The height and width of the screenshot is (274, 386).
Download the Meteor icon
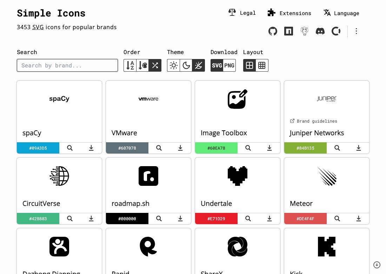tap(359, 218)
